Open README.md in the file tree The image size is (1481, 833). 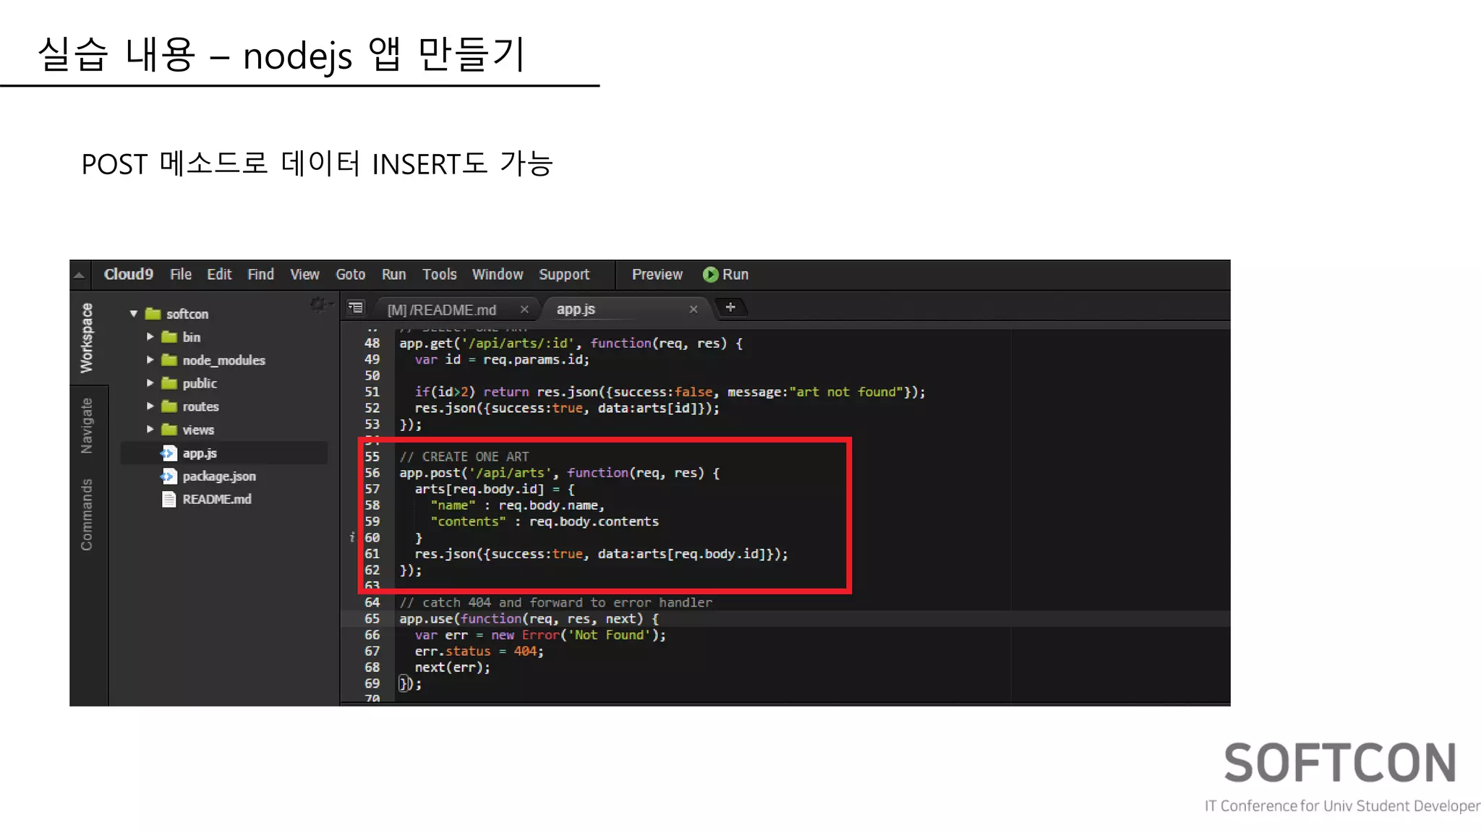coord(217,500)
